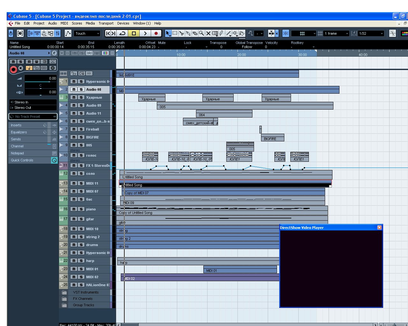This screenshot has width=408, height=326.
Task: Open the Project menu
Action: (39, 23)
